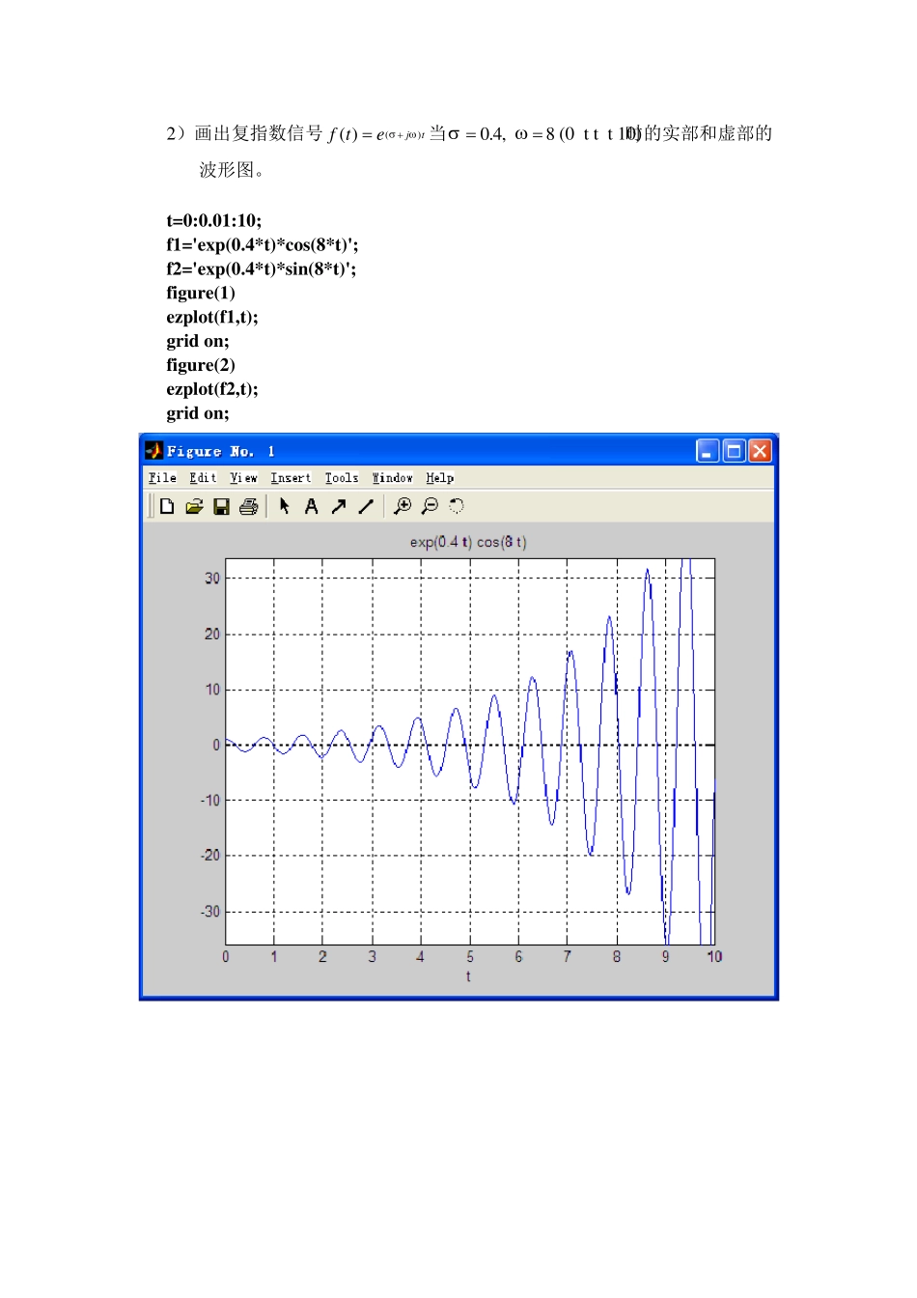Maximize the Figure No. 1 window
This screenshot has width=917, height=1298.
point(734,451)
